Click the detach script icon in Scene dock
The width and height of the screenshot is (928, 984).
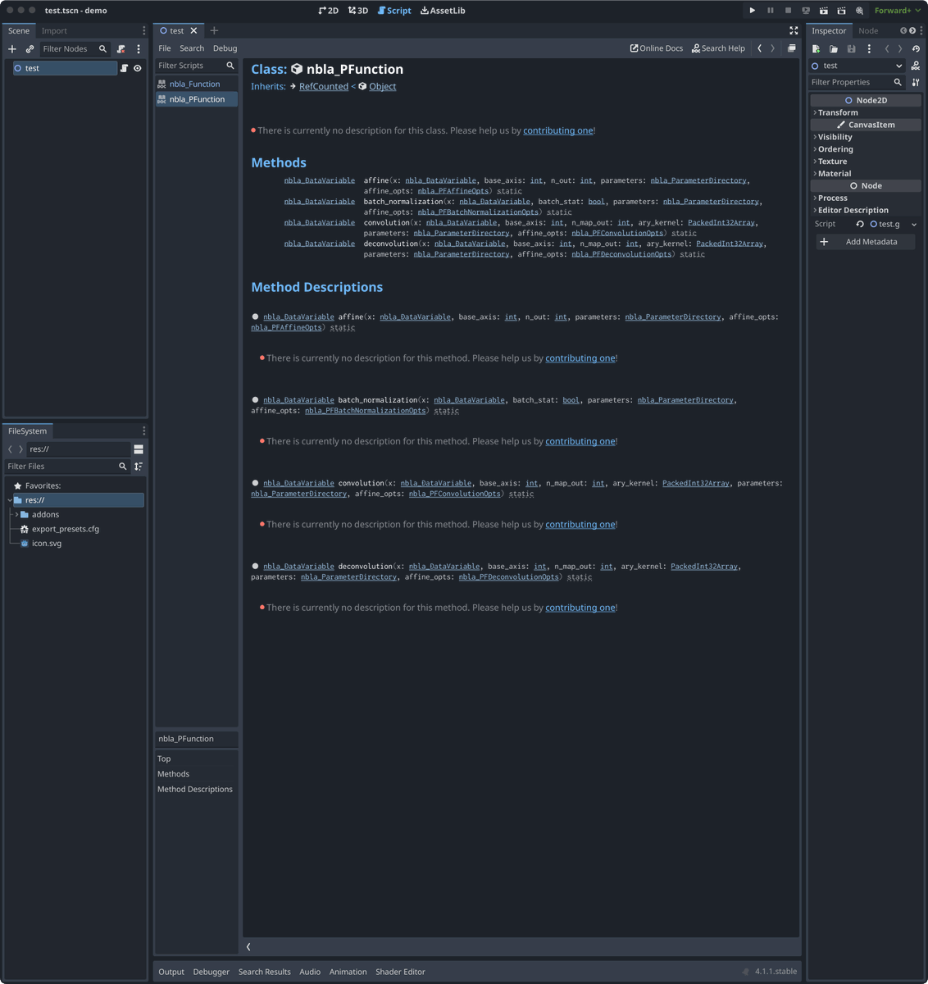121,49
